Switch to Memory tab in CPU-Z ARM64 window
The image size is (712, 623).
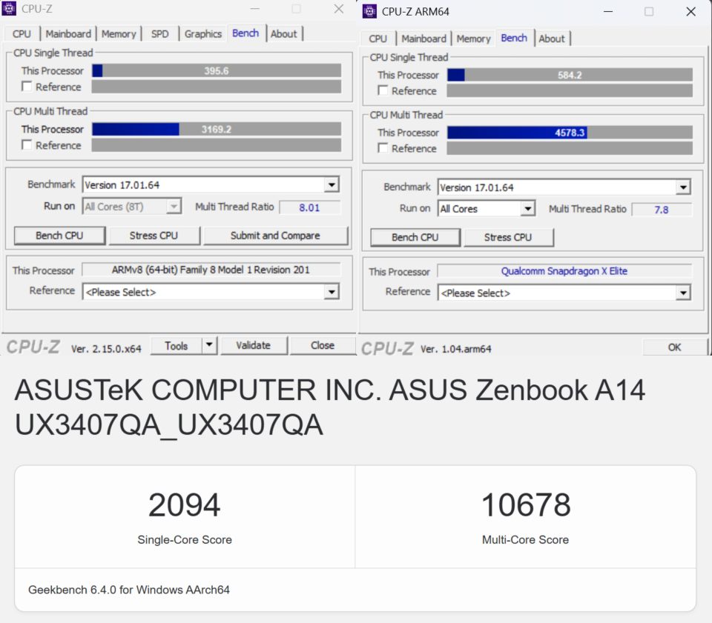[474, 39]
